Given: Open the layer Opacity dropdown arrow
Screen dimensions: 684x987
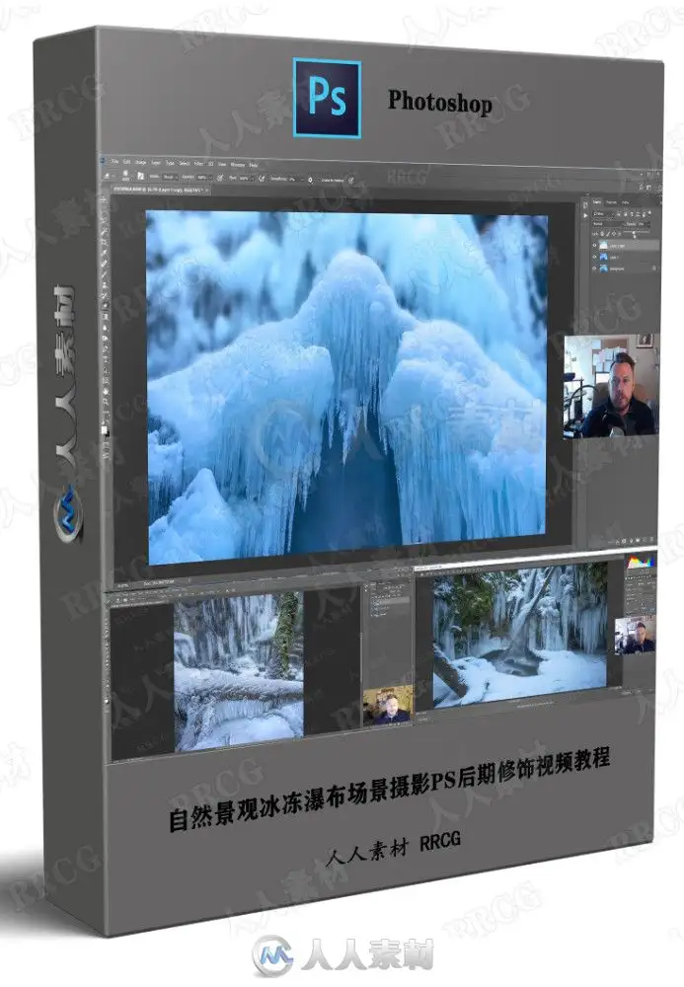Looking at the screenshot, I should 648,224.
